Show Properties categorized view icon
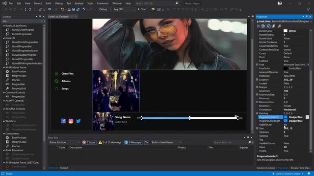The width and height of the screenshot is (314, 176). [x=259, y=26]
